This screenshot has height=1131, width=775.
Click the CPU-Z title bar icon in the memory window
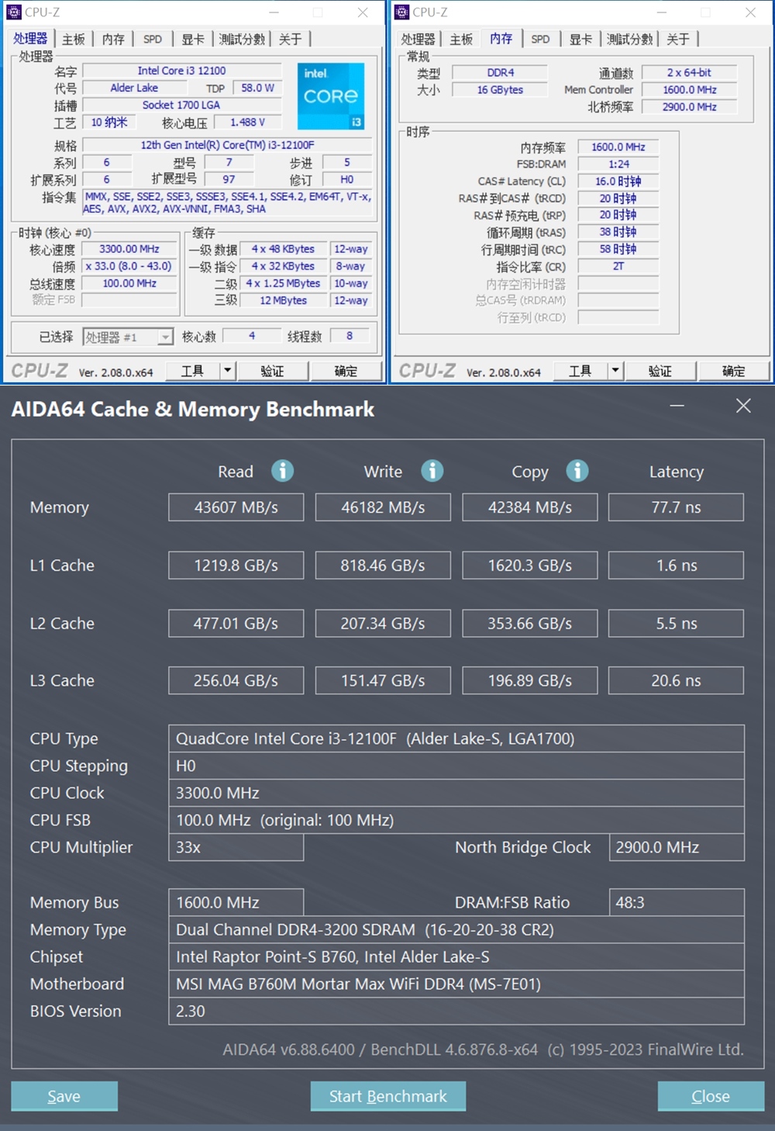pyautogui.click(x=401, y=12)
